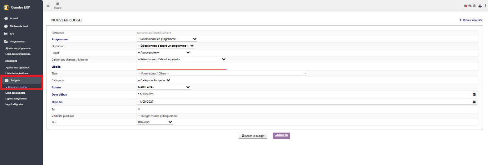
Task: Open calendar picker for Date fin
Action: coord(474,102)
